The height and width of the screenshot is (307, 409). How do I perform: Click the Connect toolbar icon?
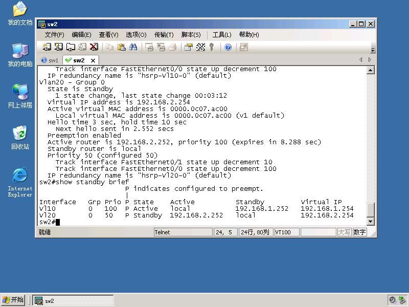(47, 47)
